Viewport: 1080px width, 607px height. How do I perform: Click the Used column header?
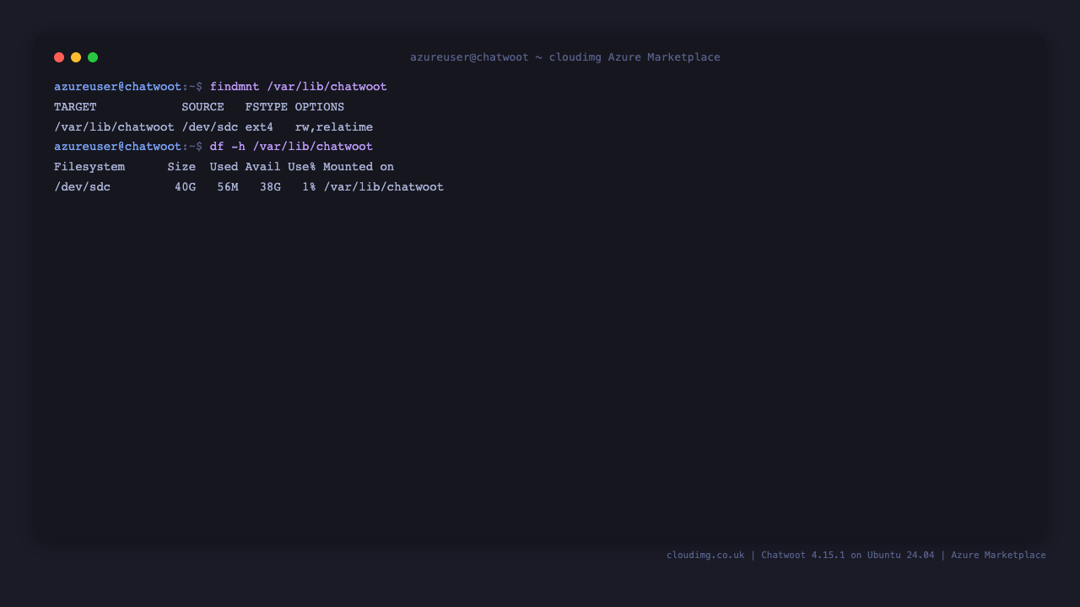(224, 167)
